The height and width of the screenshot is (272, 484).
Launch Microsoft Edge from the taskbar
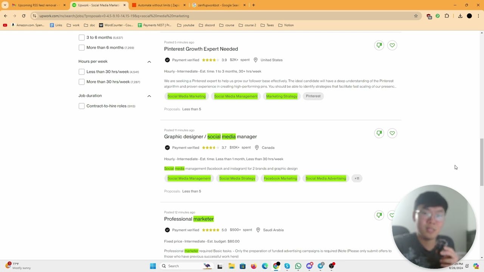tap(265, 266)
